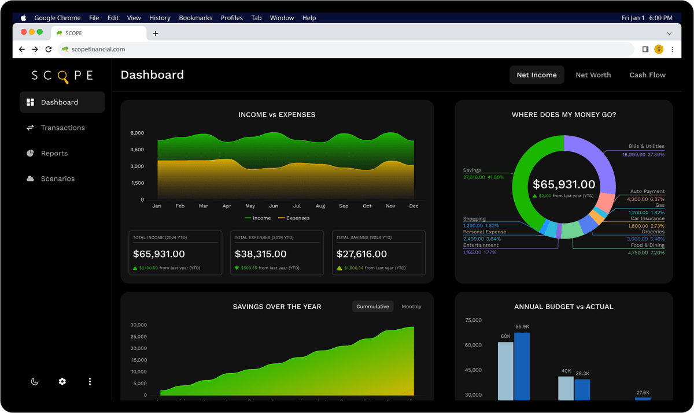Keep Cummulative selected on the savings chart
694x413 pixels.
(x=372, y=306)
